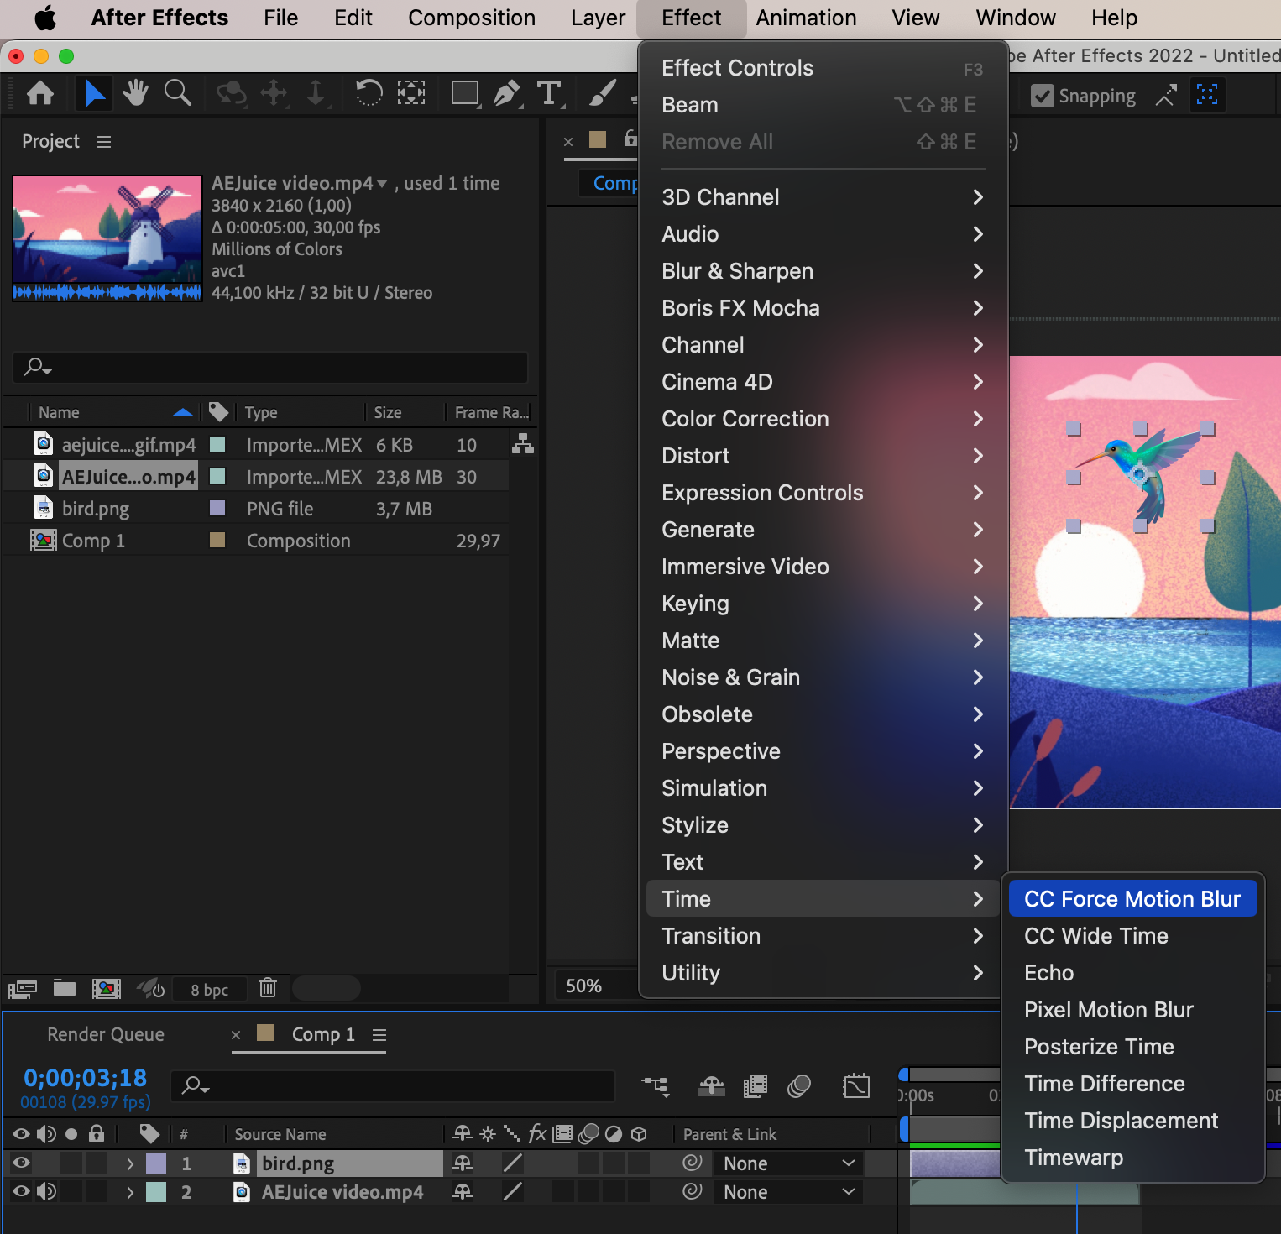Select the Rectangle shape tool
Screen dimensions: 1281x1234
coord(464,93)
